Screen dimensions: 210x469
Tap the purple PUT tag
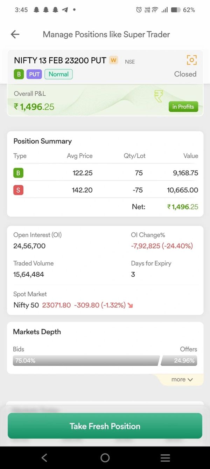(x=34, y=74)
